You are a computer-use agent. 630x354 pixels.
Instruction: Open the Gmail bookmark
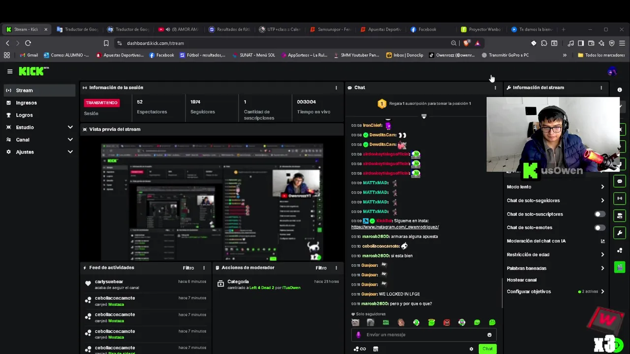(29, 55)
